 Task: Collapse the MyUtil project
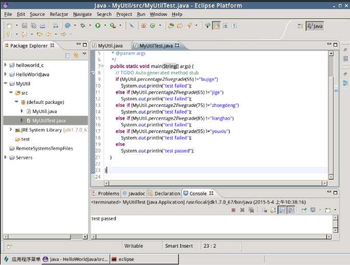(6, 83)
